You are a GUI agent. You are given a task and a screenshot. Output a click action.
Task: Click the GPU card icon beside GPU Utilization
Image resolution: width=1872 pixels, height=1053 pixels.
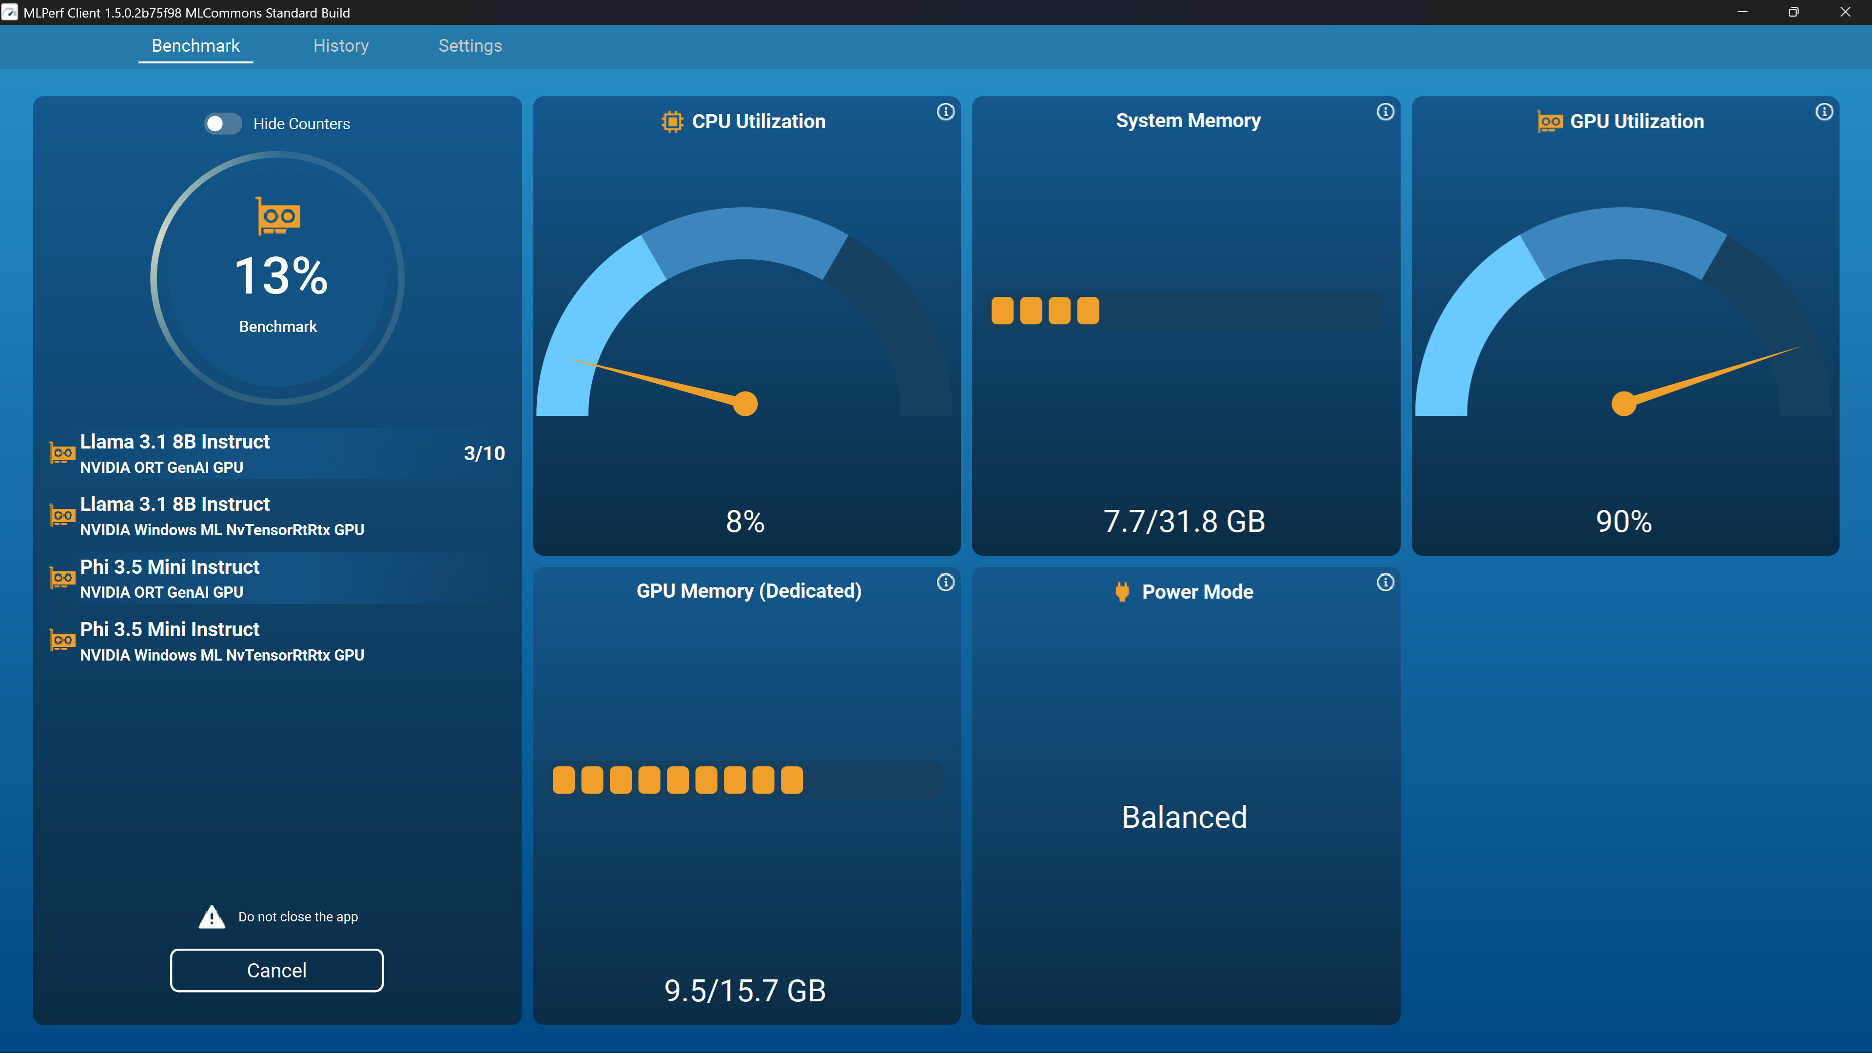click(1549, 121)
